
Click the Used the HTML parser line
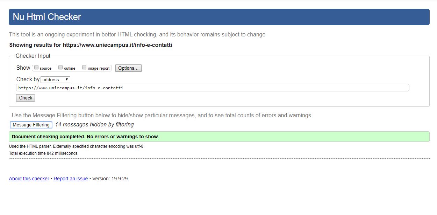click(x=77, y=146)
